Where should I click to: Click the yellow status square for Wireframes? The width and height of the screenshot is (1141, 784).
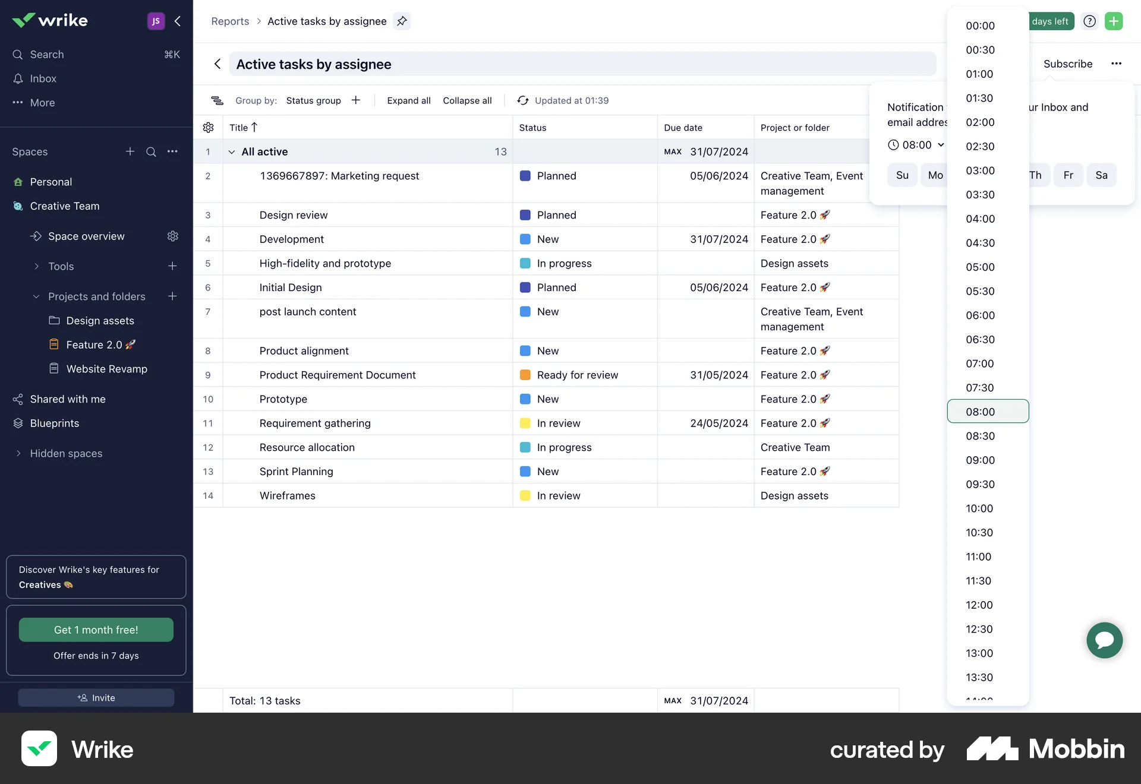(525, 495)
